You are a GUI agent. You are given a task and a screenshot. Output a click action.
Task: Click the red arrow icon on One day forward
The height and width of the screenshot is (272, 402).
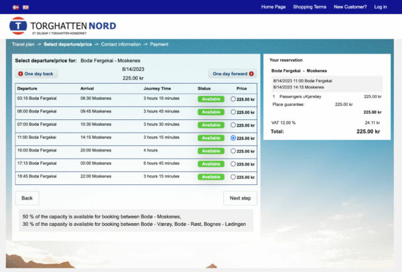pyautogui.click(x=251, y=74)
